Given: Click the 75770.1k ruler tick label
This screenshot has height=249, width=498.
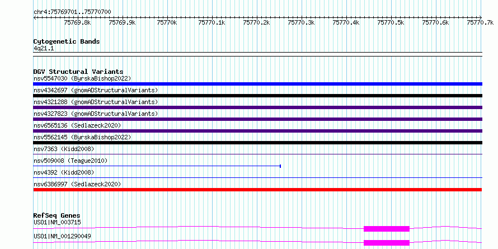Looking at the screenshot, I should pos(212,22).
